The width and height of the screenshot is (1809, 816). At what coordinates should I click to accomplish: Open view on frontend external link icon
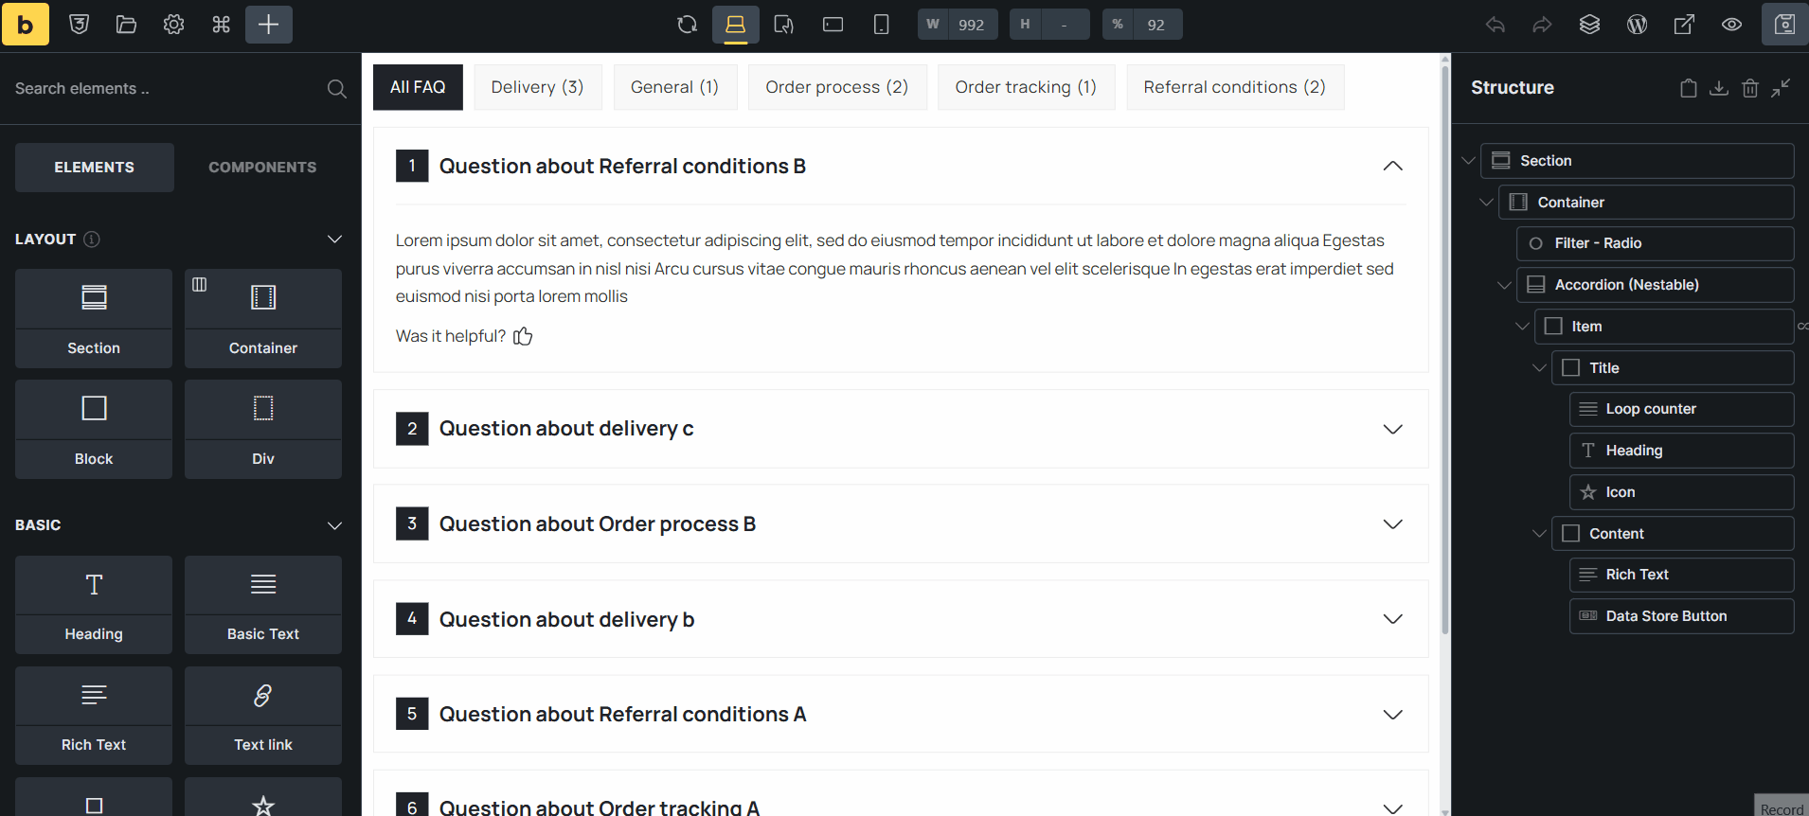coord(1684,25)
